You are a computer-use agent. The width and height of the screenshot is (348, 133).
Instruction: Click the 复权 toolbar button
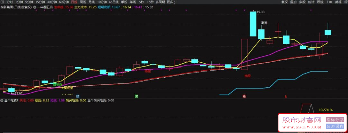284,2
